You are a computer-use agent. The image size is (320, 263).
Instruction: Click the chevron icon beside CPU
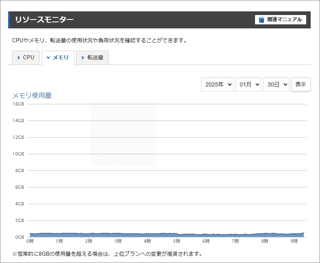tap(19, 58)
